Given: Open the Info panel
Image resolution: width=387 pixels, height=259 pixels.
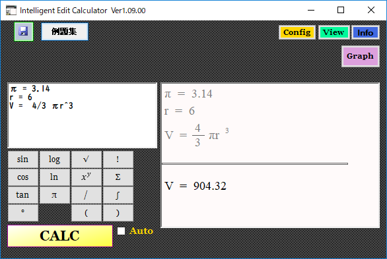Looking at the screenshot, I should tap(365, 32).
